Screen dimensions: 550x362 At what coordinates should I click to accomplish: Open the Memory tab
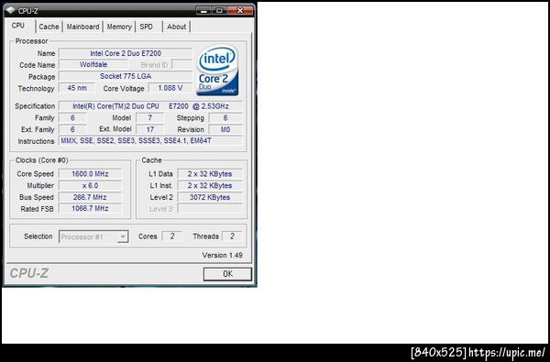119,27
